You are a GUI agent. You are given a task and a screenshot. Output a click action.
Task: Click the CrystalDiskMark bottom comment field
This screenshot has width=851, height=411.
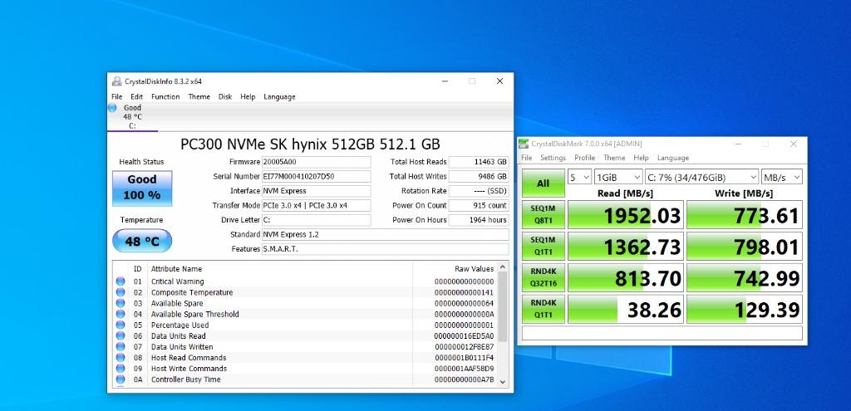(x=662, y=332)
